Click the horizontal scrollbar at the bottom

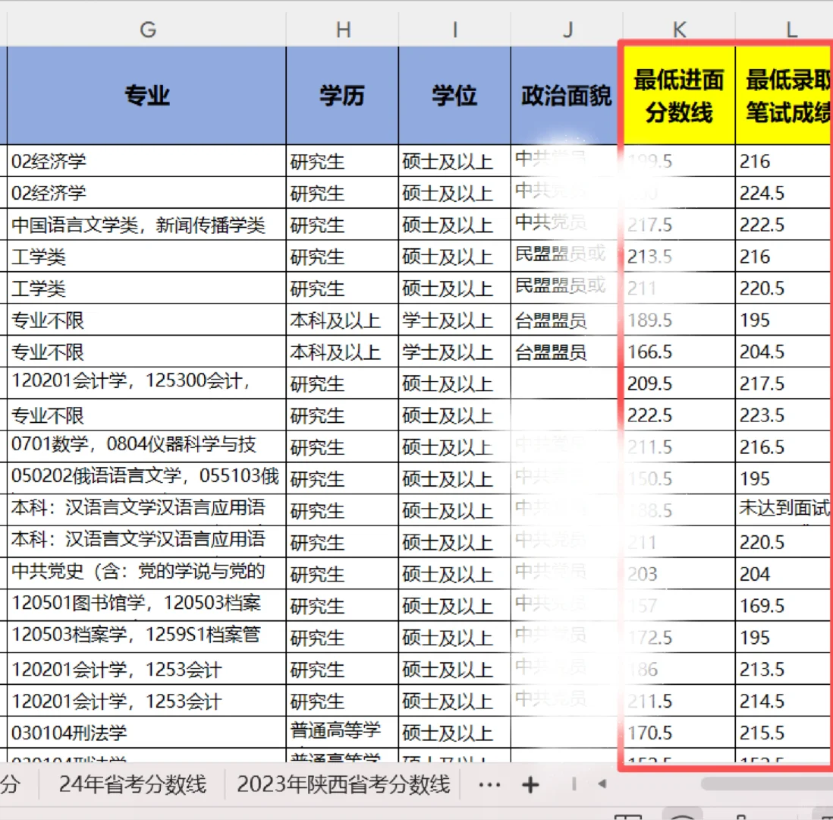coord(766,784)
